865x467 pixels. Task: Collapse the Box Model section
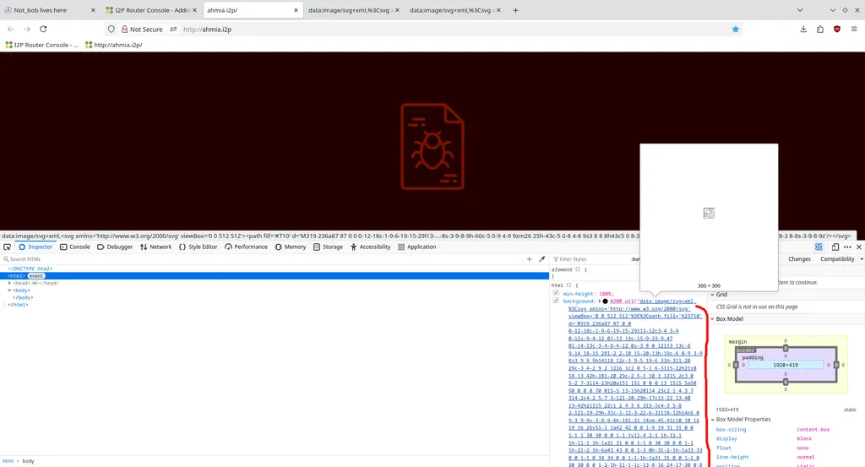point(712,319)
